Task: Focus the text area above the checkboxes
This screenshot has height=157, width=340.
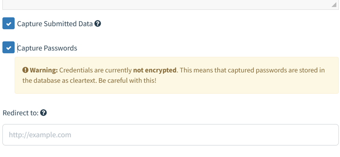Action: point(171,5)
